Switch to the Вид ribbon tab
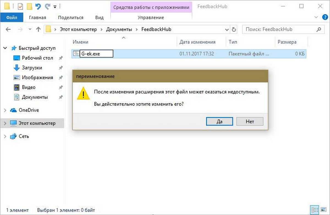This screenshot has height=215, width=330. coord(99,18)
